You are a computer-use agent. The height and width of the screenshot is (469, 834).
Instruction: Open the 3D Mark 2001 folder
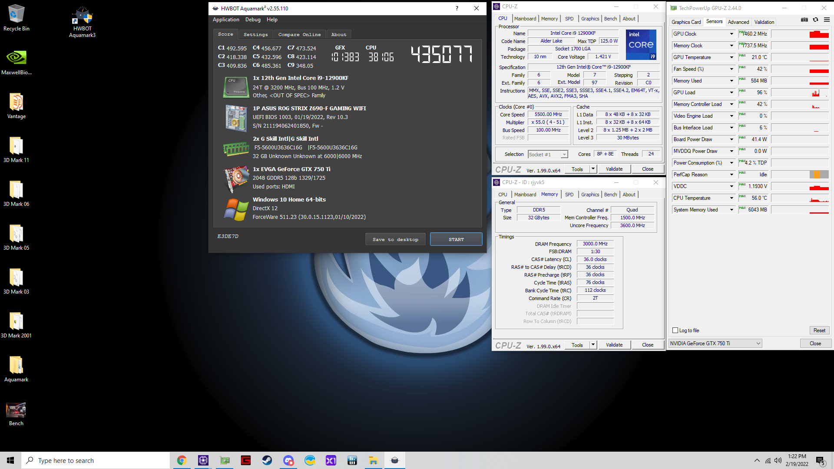(16, 326)
